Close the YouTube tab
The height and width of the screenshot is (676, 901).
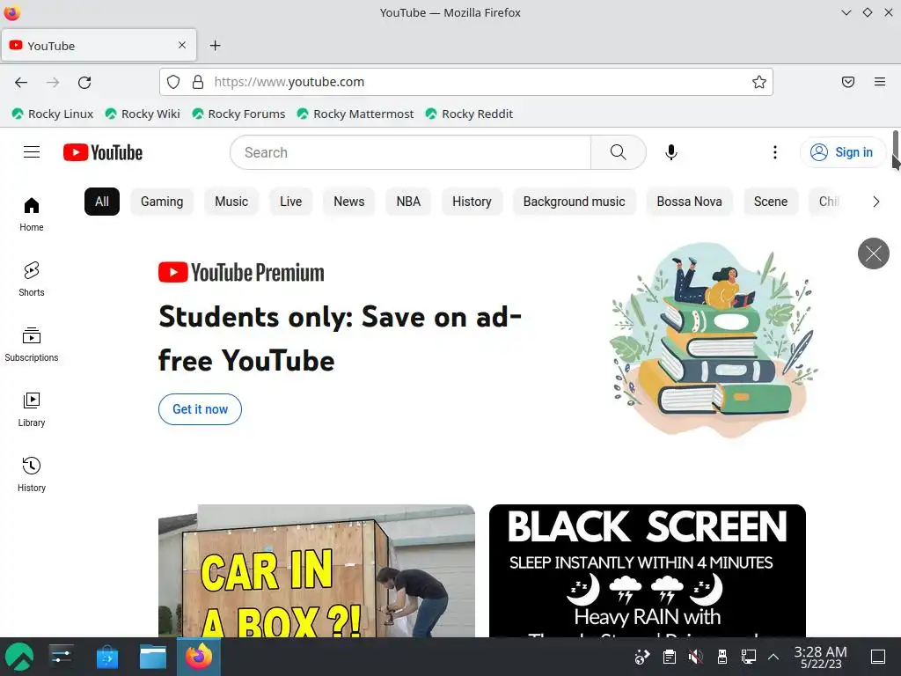pos(182,45)
